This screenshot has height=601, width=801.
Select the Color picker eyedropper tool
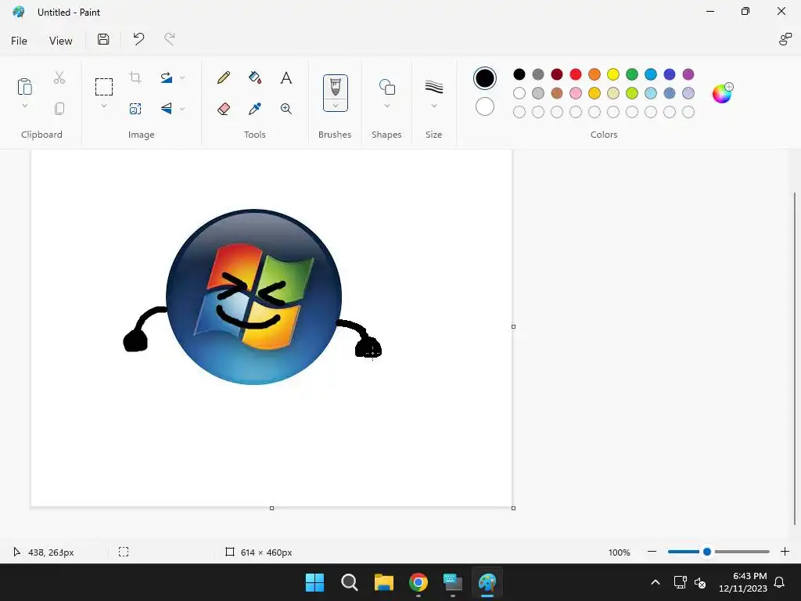pos(254,108)
